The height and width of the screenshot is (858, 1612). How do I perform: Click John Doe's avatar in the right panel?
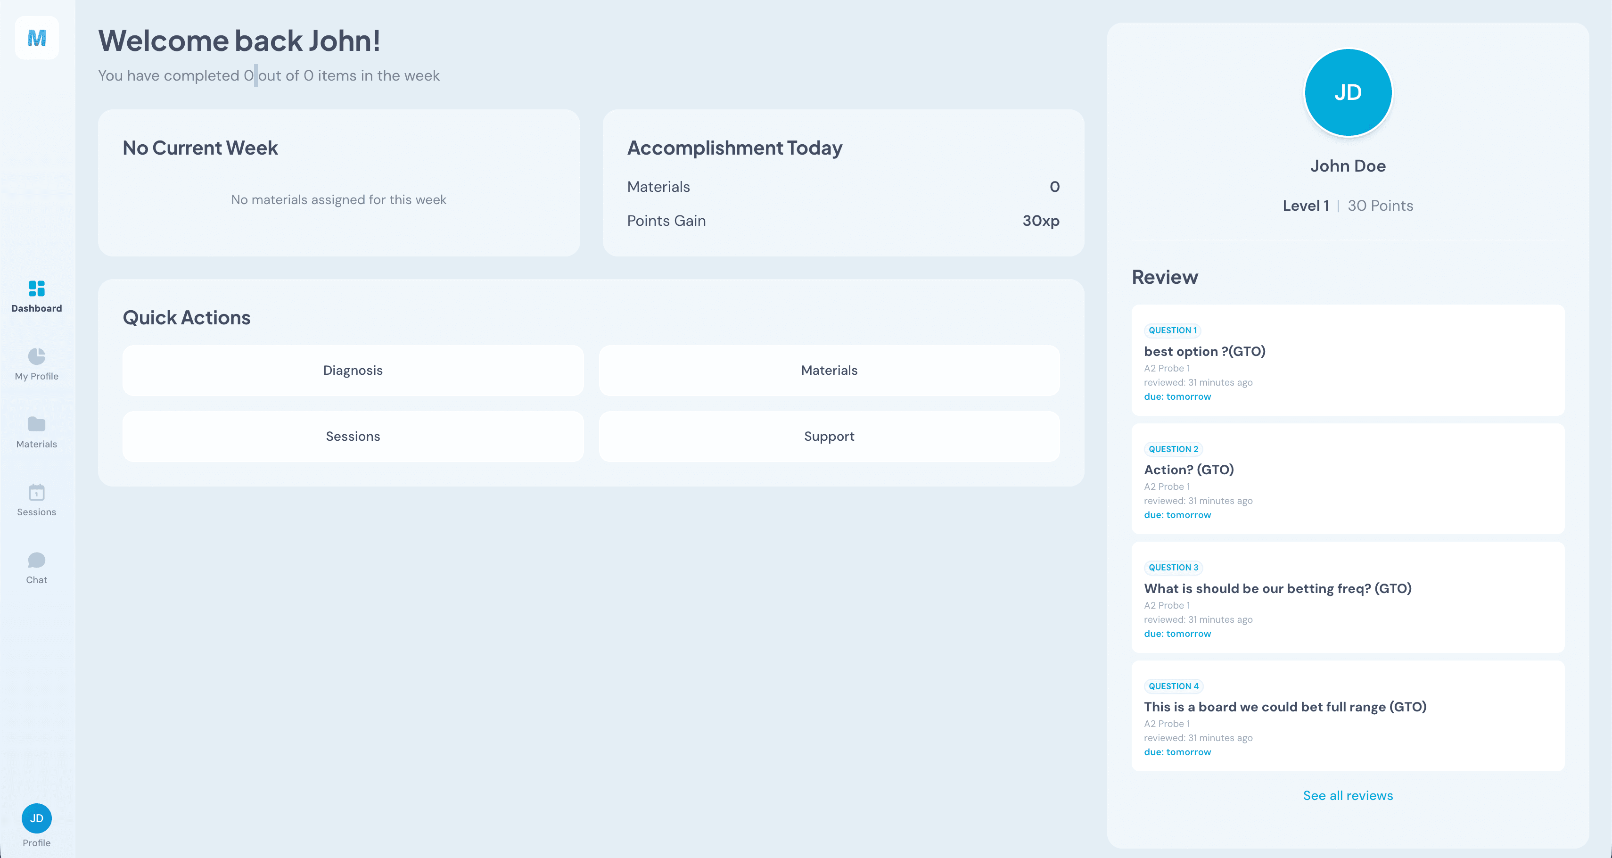pyautogui.click(x=1347, y=92)
